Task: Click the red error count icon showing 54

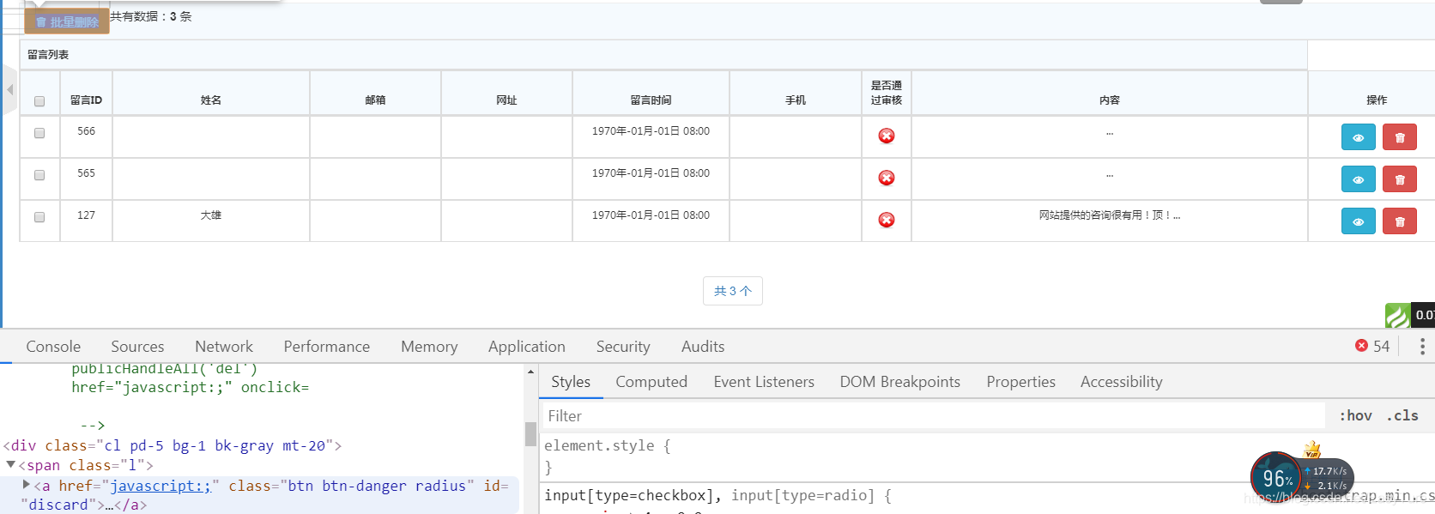Action: (1361, 346)
